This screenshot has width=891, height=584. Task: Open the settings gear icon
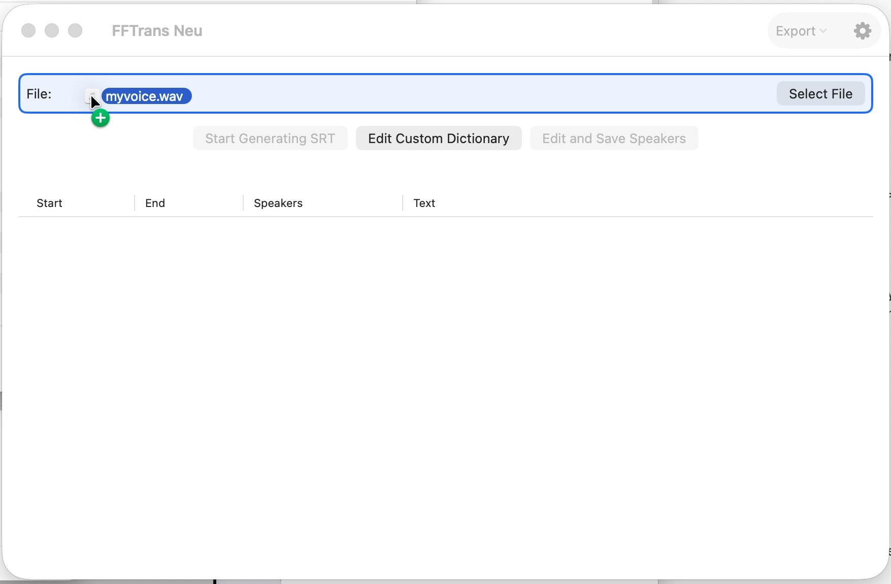[x=863, y=31]
